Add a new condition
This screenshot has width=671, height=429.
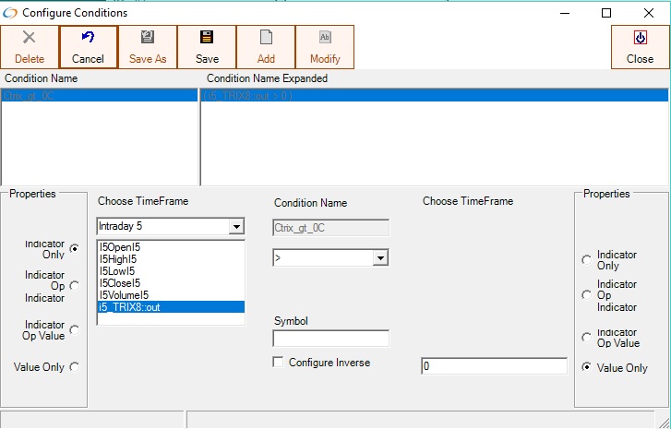pyautogui.click(x=266, y=46)
